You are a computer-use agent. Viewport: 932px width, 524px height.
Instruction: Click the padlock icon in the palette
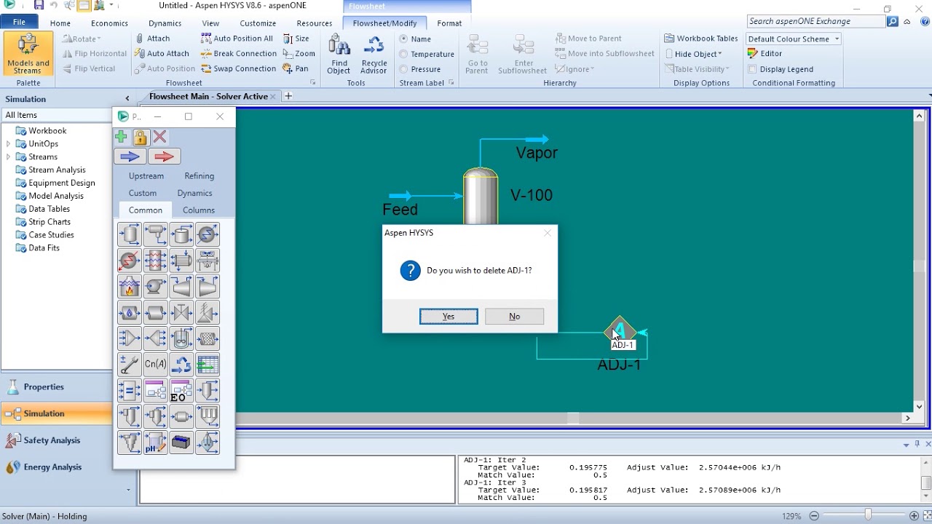coord(141,137)
